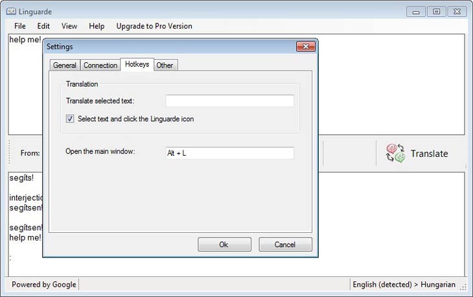Minimize the Linguarde window
This screenshot has width=473, height=297.
pyautogui.click(x=416, y=12)
